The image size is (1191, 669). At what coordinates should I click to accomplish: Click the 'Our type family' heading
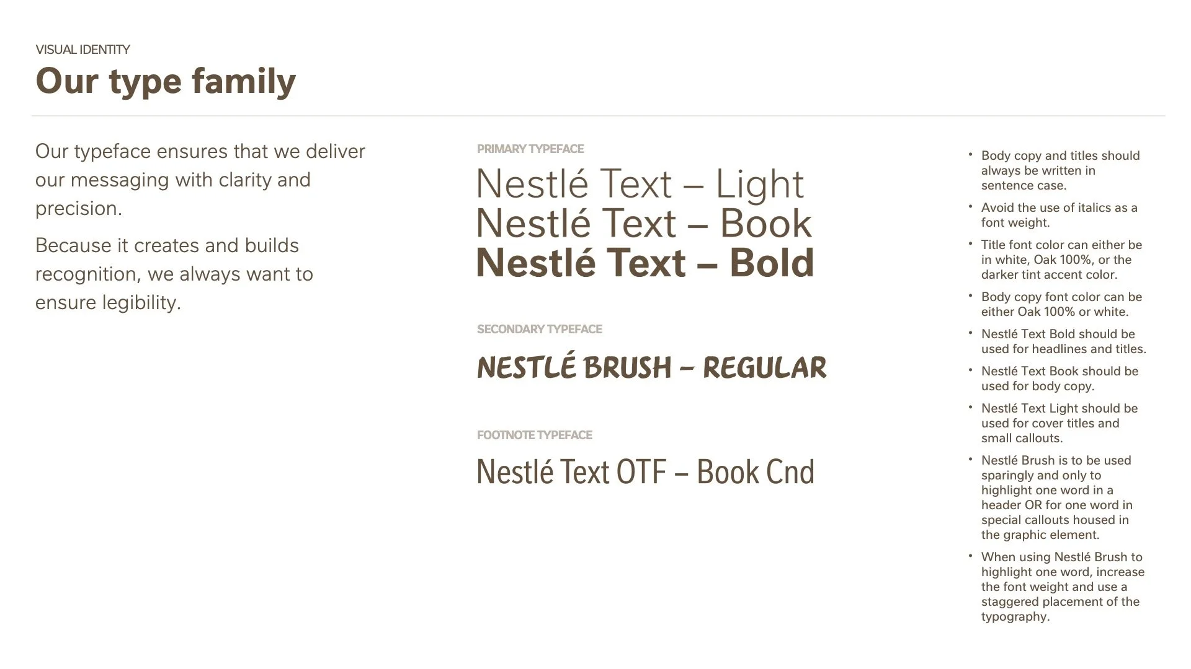pos(166,82)
